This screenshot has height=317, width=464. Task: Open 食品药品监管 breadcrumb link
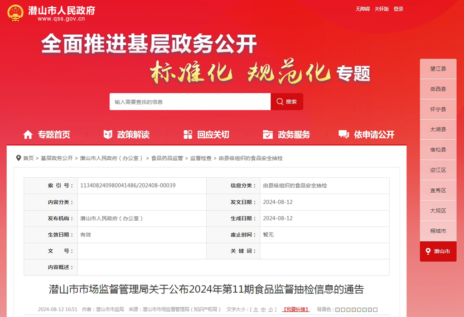pyautogui.click(x=167, y=158)
